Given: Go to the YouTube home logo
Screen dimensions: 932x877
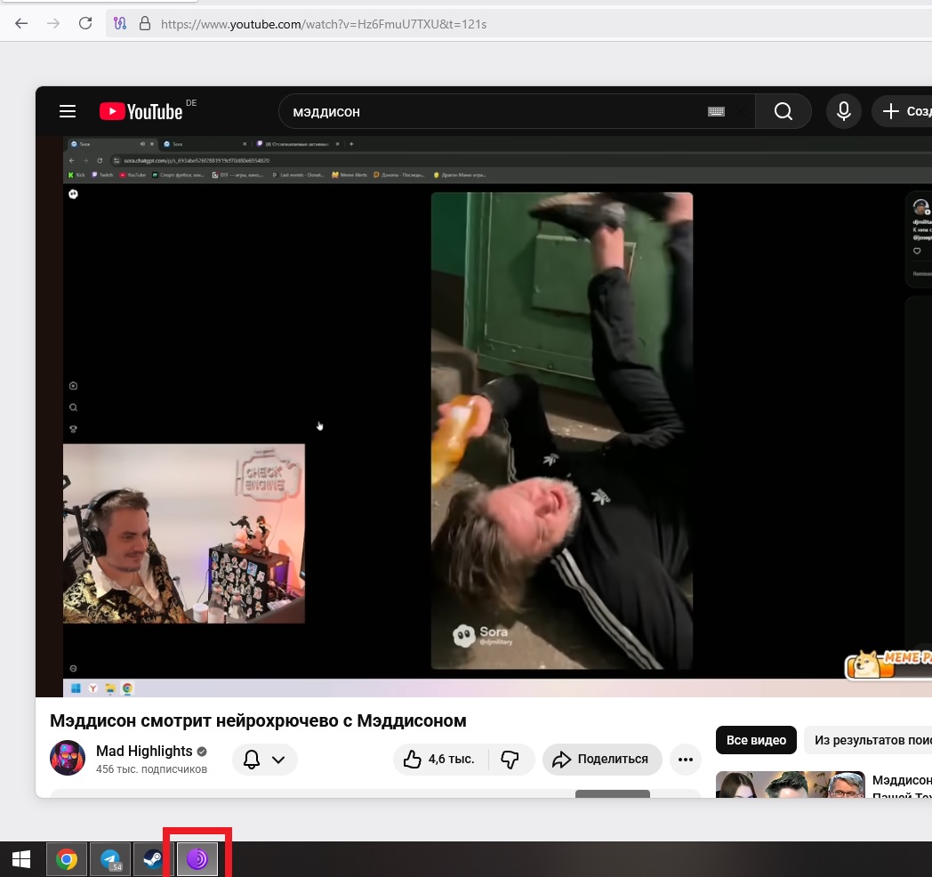Looking at the screenshot, I should point(141,111).
